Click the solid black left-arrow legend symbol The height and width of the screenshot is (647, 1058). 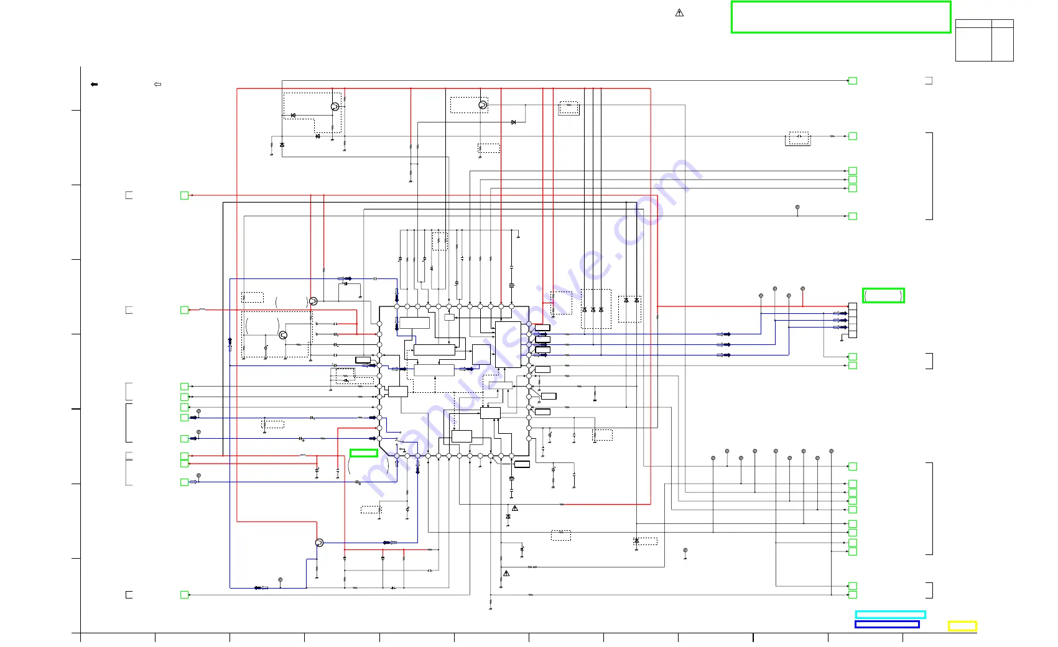(95, 84)
